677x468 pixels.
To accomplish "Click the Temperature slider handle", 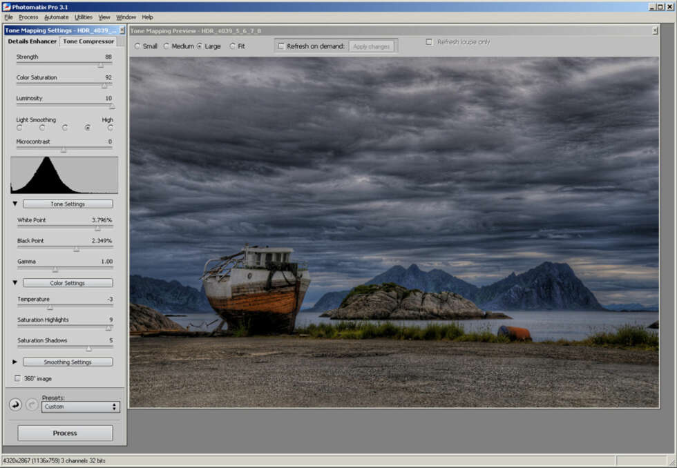I will pyautogui.click(x=50, y=307).
